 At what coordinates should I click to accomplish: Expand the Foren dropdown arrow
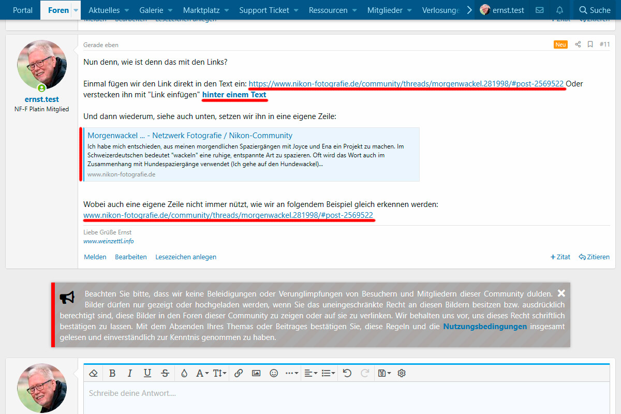76,10
